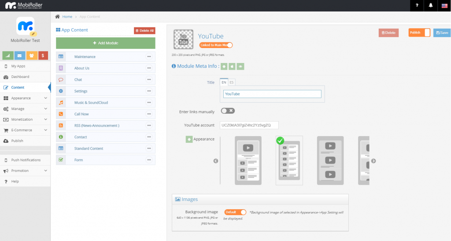Open options menu for Maintenance module

pyautogui.click(x=149, y=57)
